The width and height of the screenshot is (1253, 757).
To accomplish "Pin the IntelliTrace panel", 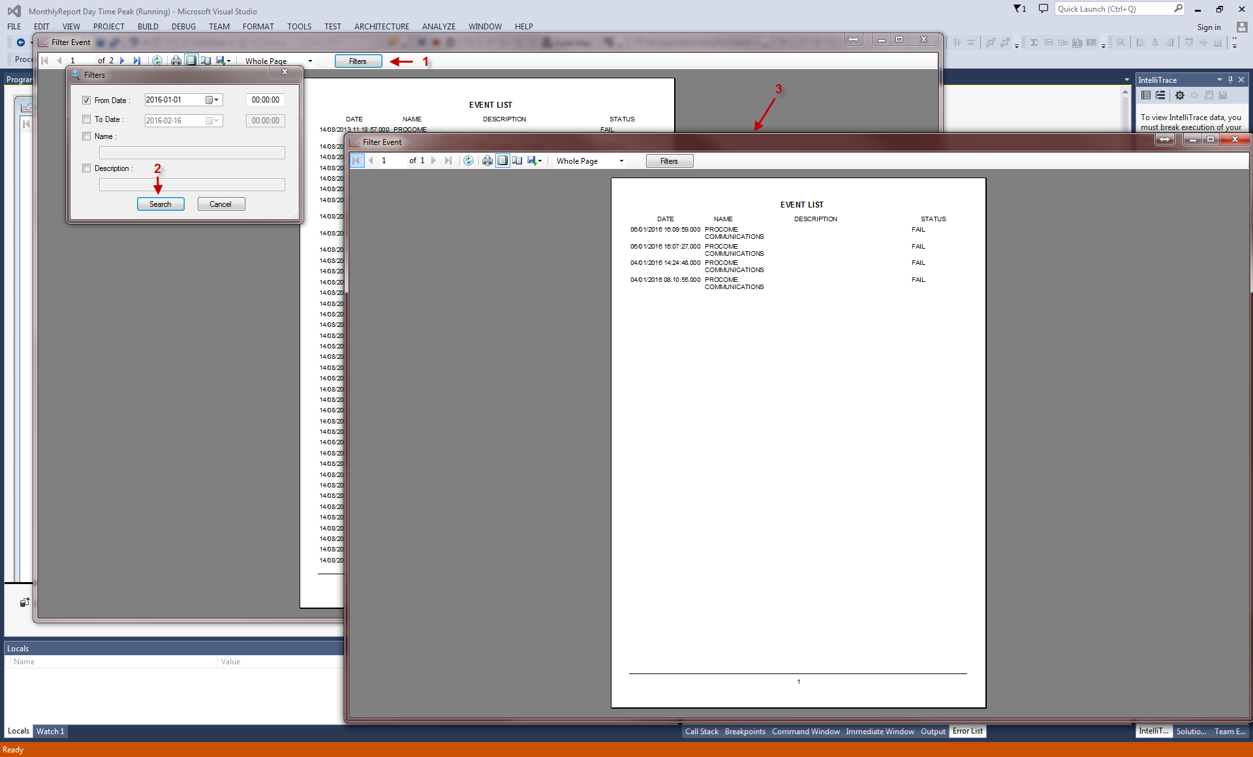I will [1230, 80].
